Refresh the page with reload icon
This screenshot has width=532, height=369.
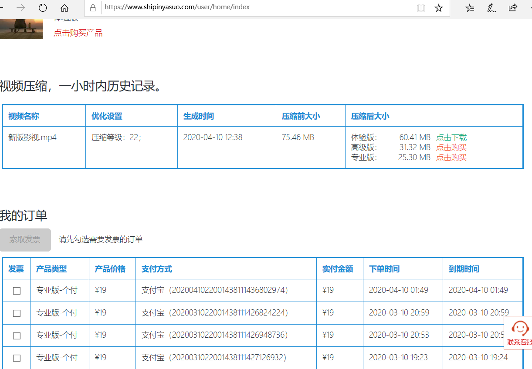43,8
